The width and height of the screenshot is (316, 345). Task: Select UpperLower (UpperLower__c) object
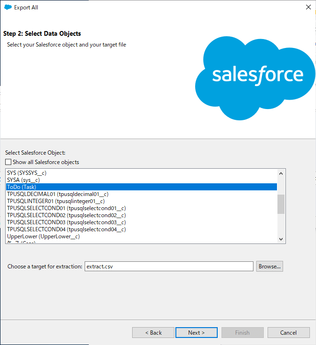click(x=142, y=236)
